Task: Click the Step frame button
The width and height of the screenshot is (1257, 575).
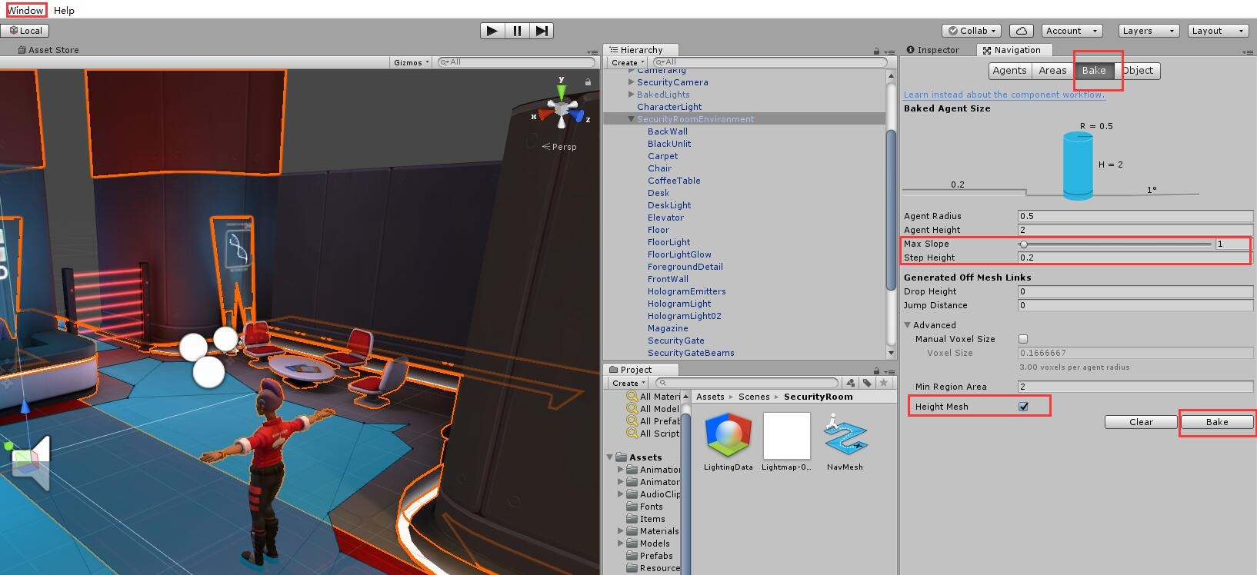Action: pos(542,31)
